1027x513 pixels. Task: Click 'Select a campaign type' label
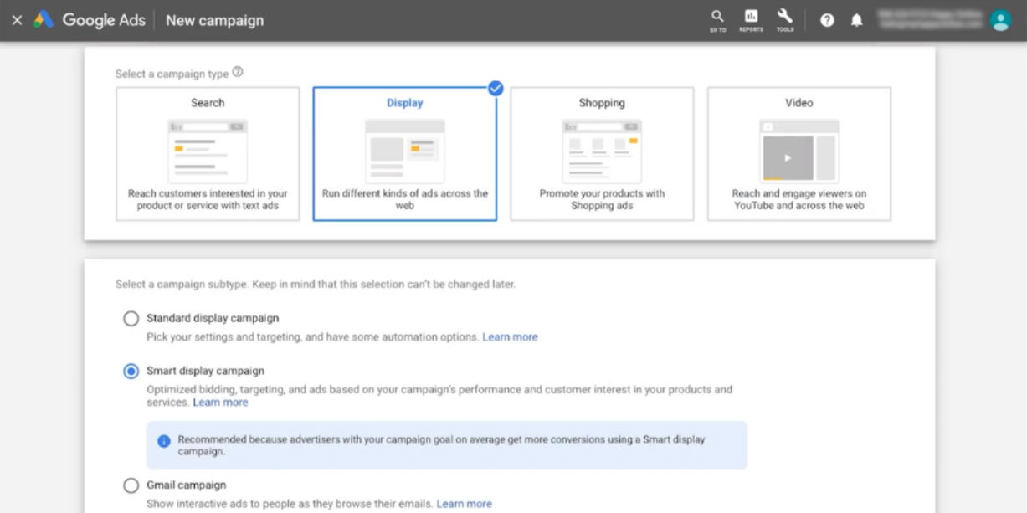pyautogui.click(x=172, y=74)
